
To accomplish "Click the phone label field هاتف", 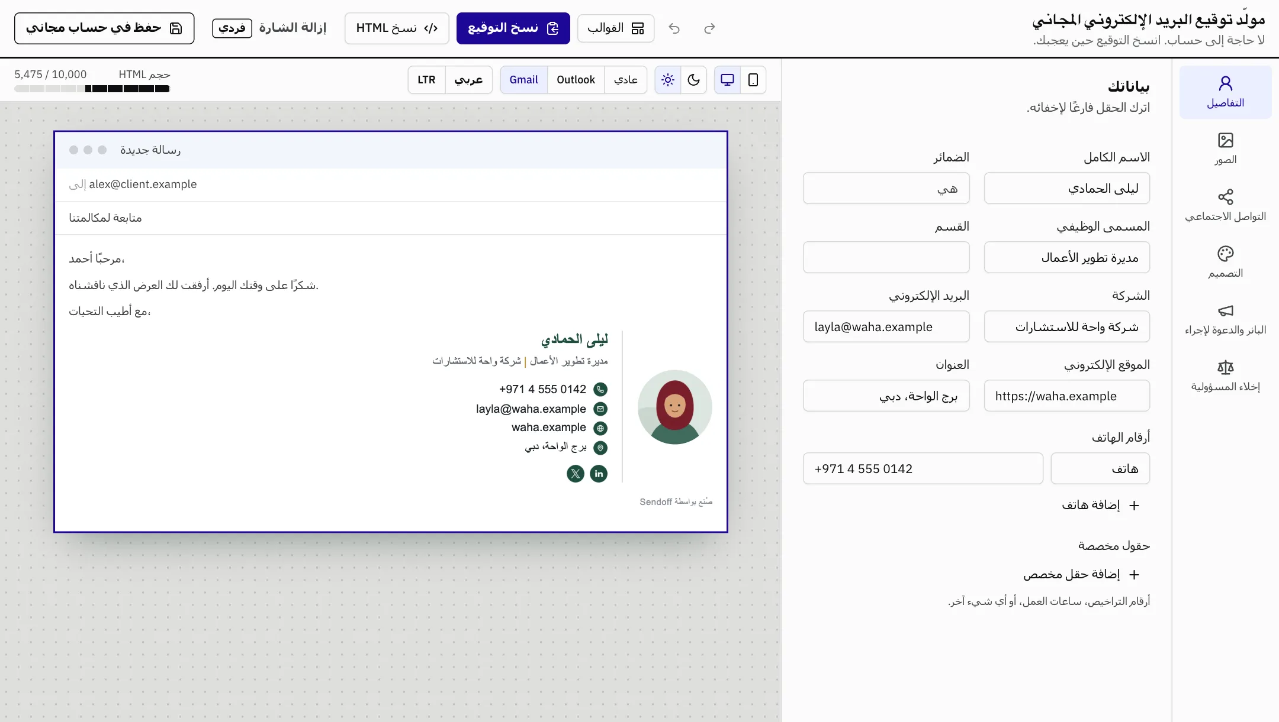I will pos(1100,468).
